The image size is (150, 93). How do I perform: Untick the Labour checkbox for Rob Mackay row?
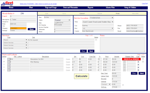coord(4,62)
